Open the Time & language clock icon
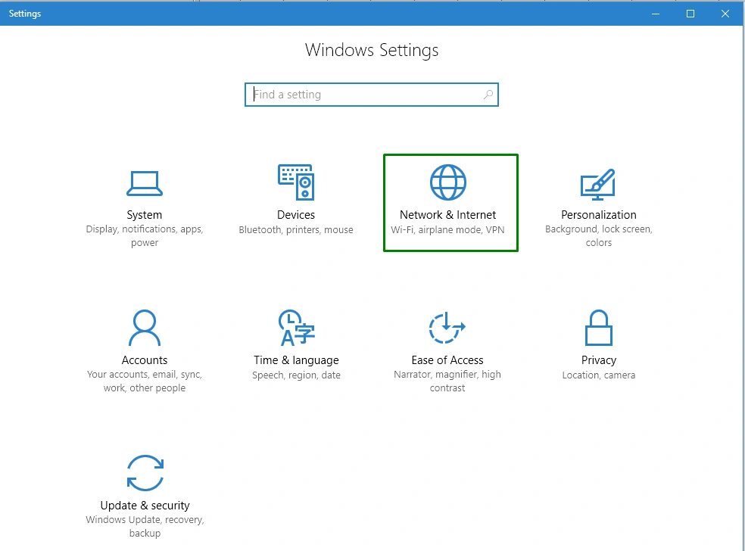 coord(296,328)
